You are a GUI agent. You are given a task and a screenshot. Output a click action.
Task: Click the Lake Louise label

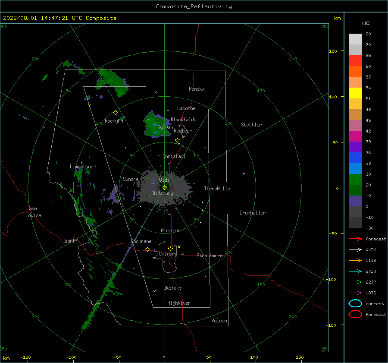33,212
